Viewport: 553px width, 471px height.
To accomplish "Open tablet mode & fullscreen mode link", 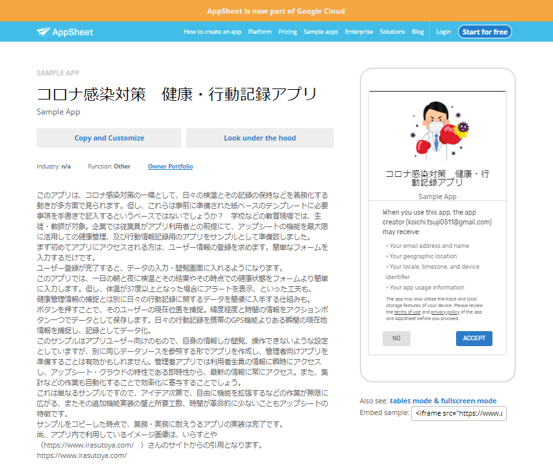I will point(443,401).
